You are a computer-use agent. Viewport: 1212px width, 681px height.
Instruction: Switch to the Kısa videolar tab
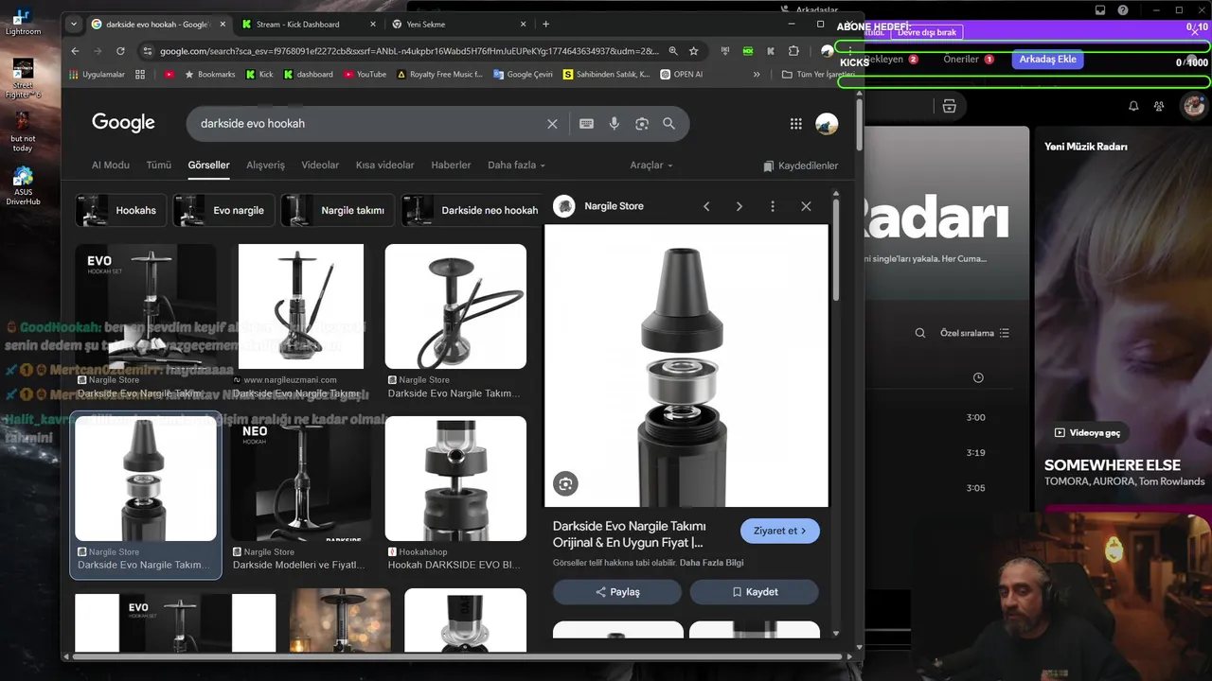point(384,165)
